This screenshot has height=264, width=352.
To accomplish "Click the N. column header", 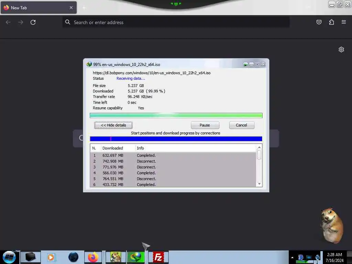I will [x=96, y=148].
